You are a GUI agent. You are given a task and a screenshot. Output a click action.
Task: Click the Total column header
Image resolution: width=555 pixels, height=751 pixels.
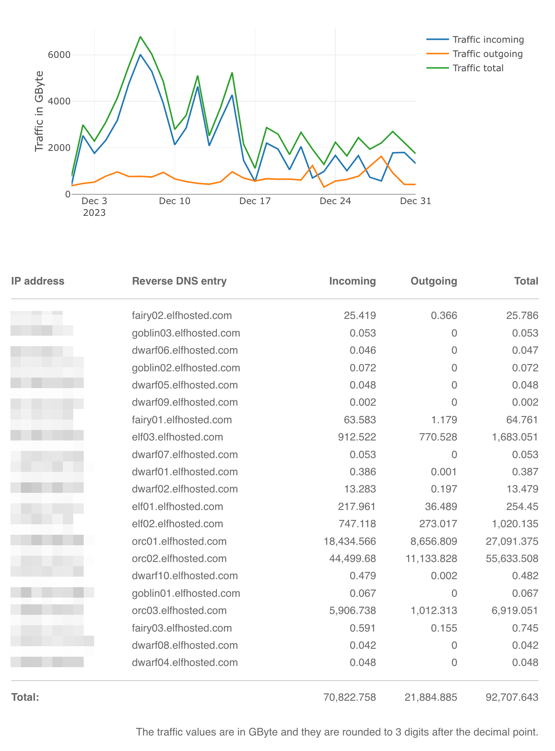pyautogui.click(x=526, y=281)
